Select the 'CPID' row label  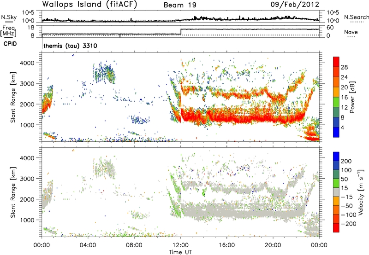coord(10,44)
